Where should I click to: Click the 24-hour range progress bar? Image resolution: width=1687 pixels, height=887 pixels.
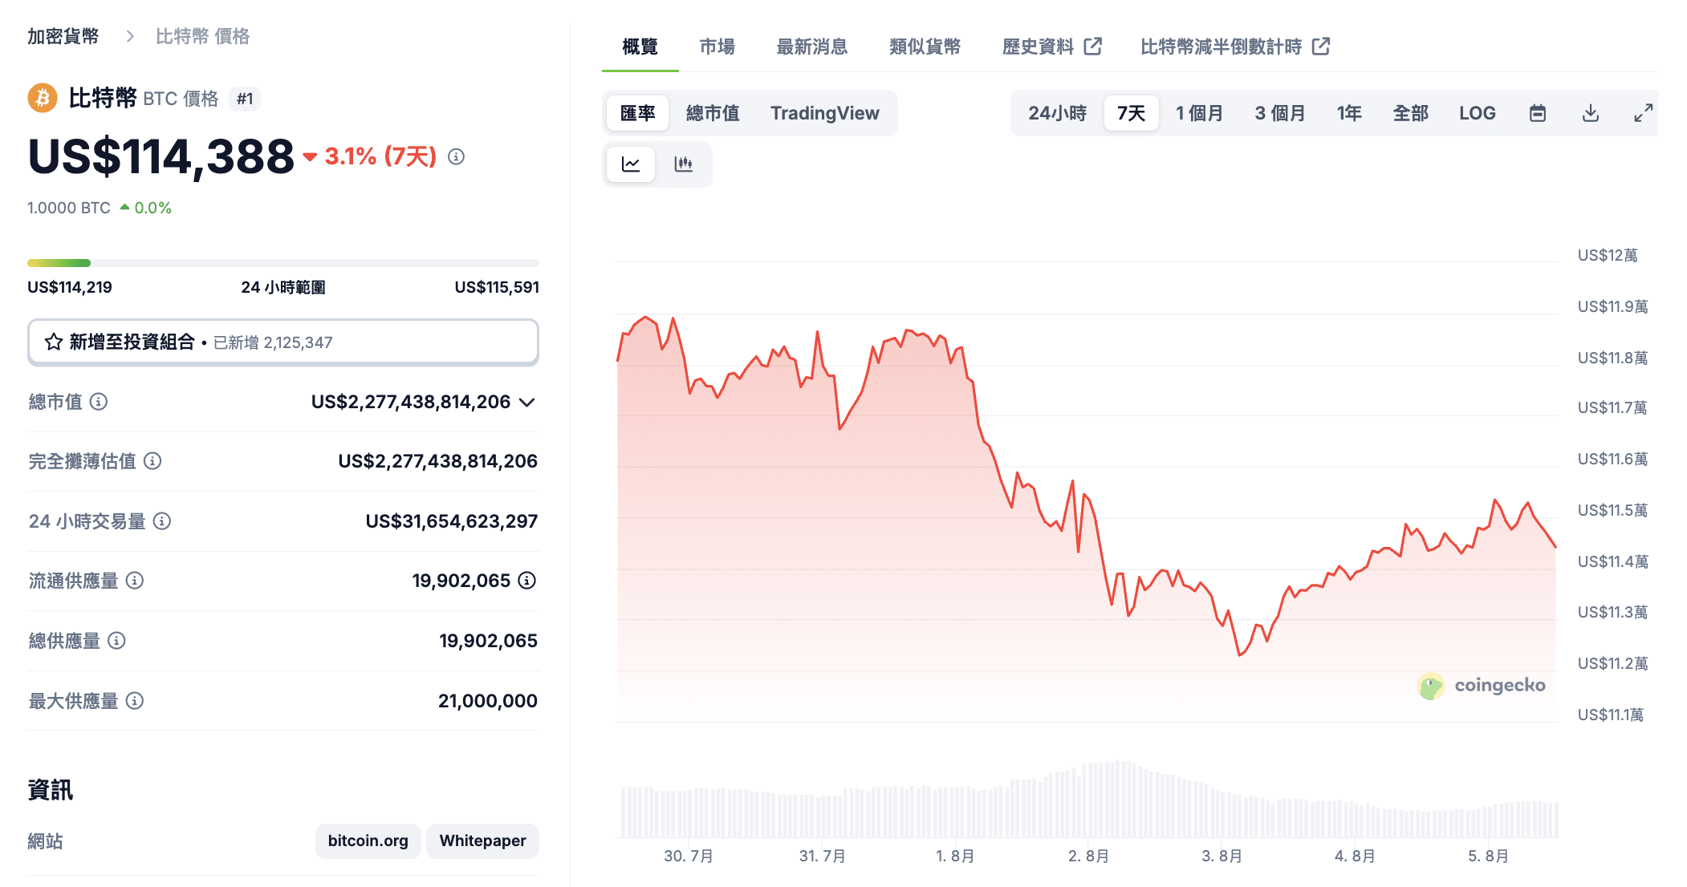point(283,263)
